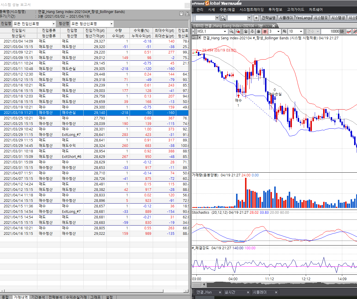Screen dimensions: 357x299
Task: Close the 시험 system indicator with X box
Action: (199, 38)
